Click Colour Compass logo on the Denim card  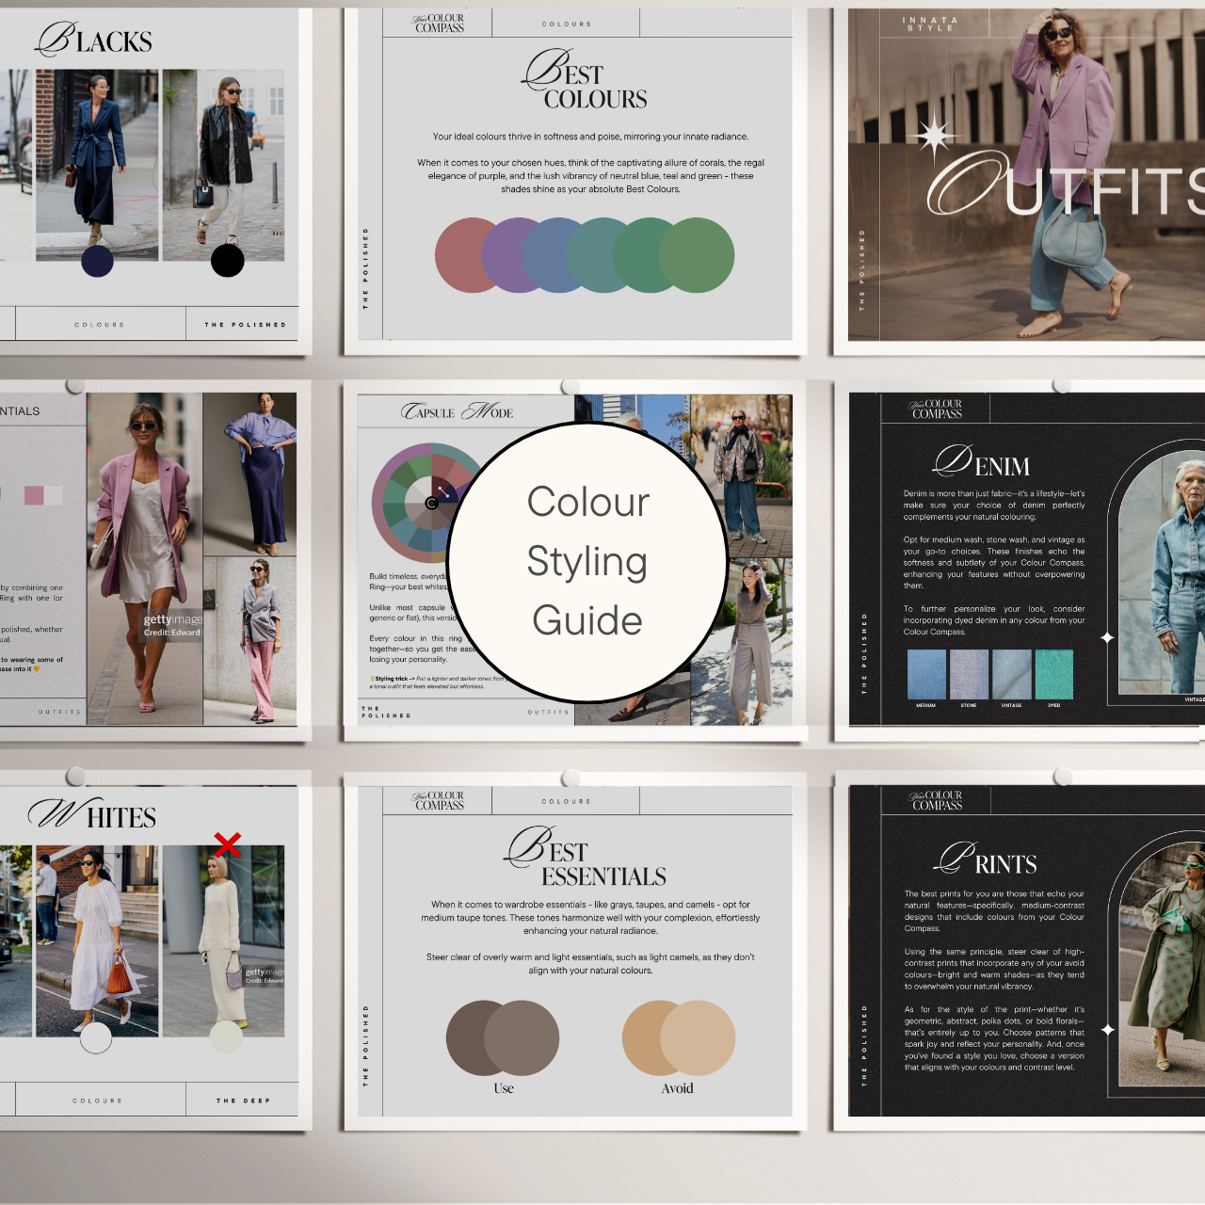click(x=936, y=409)
